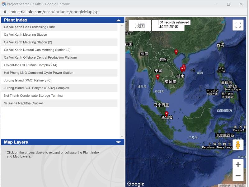
Task: Zoom out on the map
Action: click(238, 176)
